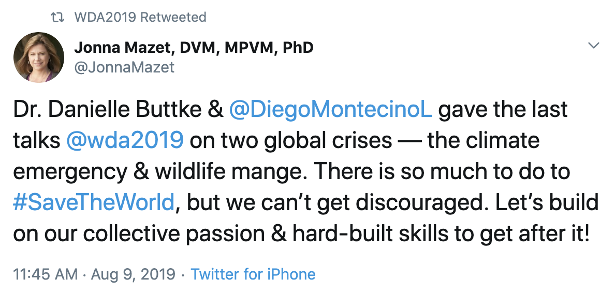Viewport: 615px width, 293px height.
Task: Click the phrase 'gave the last' in the tweet
Action: pyautogui.click(x=503, y=110)
